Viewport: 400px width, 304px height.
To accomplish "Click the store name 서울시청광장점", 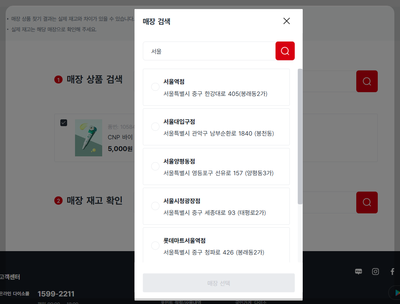I will pyautogui.click(x=182, y=201).
